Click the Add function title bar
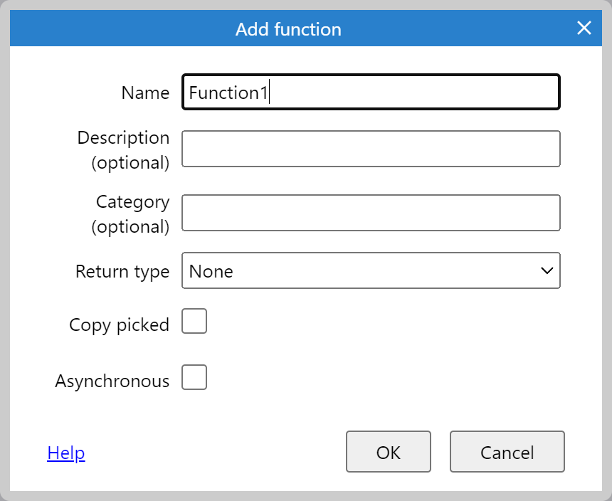 pos(288,28)
